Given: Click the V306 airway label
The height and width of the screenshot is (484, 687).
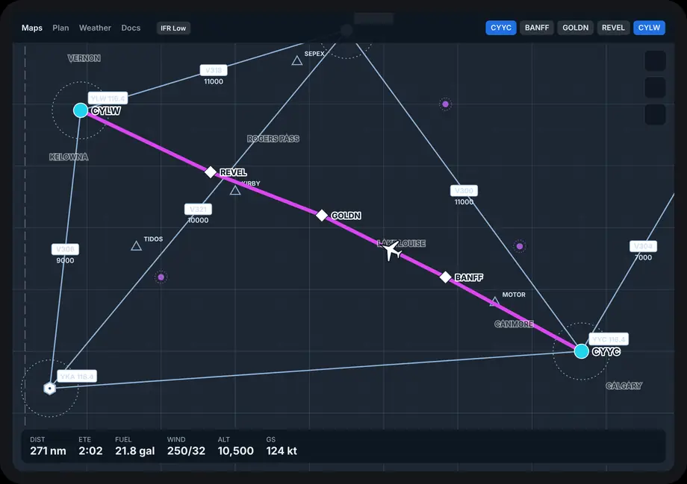Looking at the screenshot, I should pos(65,249).
